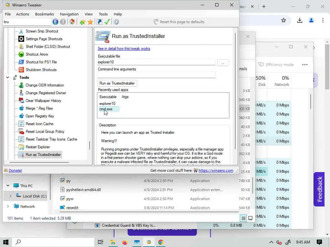Open the Help menu
Viewport: 330px width, 247px height.
click(118, 14)
